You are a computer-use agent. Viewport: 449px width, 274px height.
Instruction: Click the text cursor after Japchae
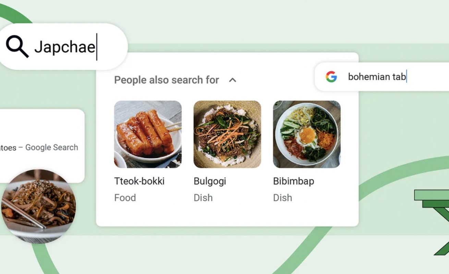point(97,47)
